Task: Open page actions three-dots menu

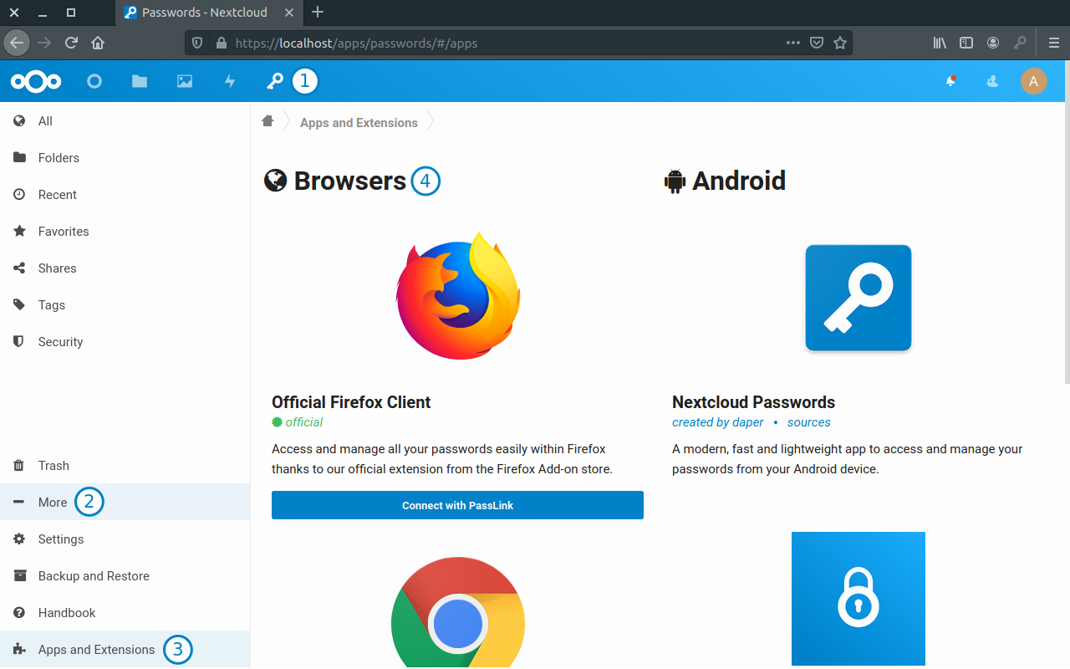Action: pos(793,43)
